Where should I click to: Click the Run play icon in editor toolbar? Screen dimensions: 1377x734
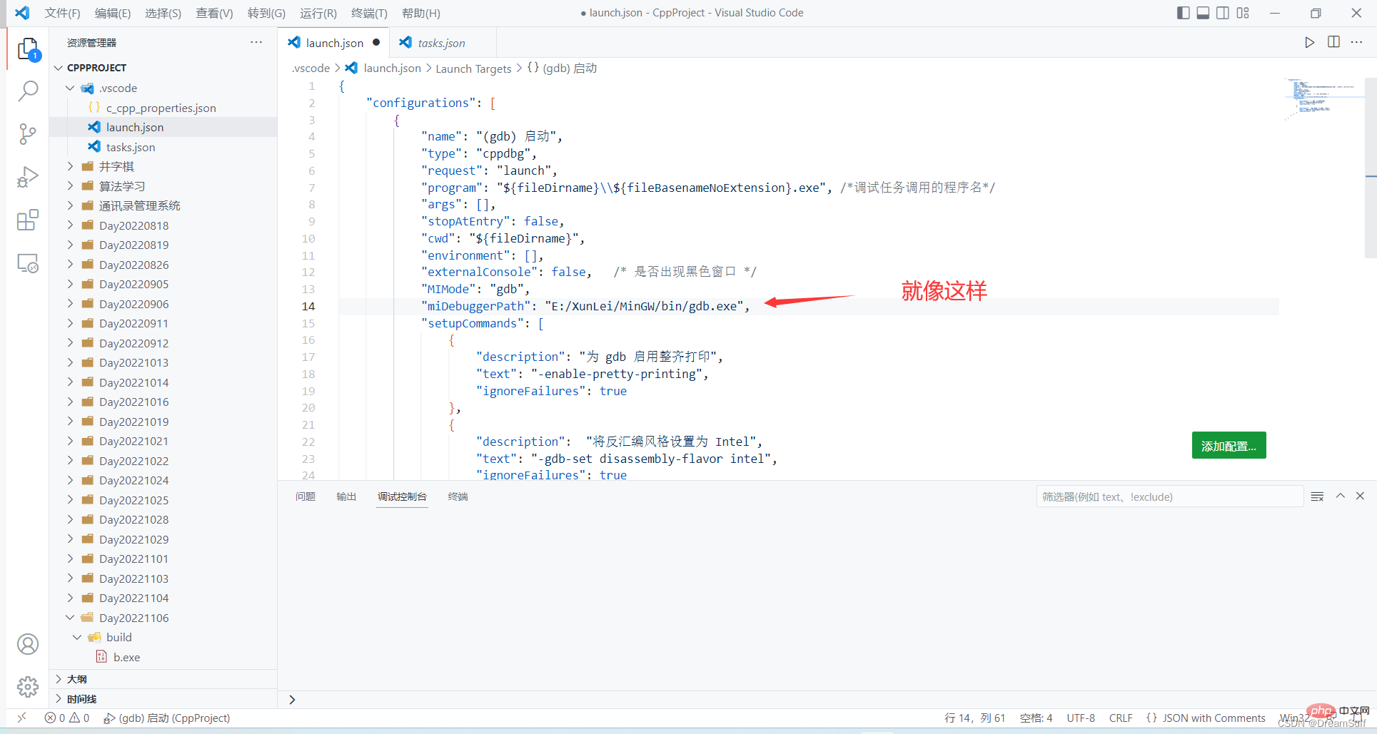click(1309, 42)
